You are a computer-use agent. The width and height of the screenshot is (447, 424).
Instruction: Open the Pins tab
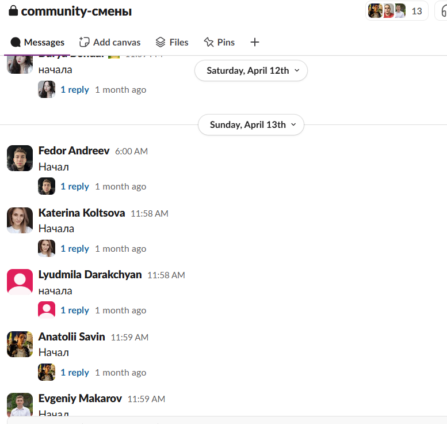coord(219,42)
